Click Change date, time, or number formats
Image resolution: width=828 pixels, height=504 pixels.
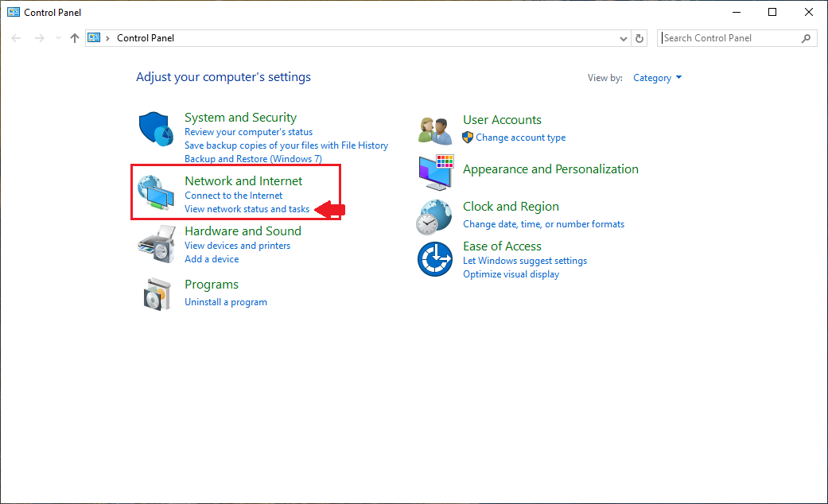tap(543, 224)
